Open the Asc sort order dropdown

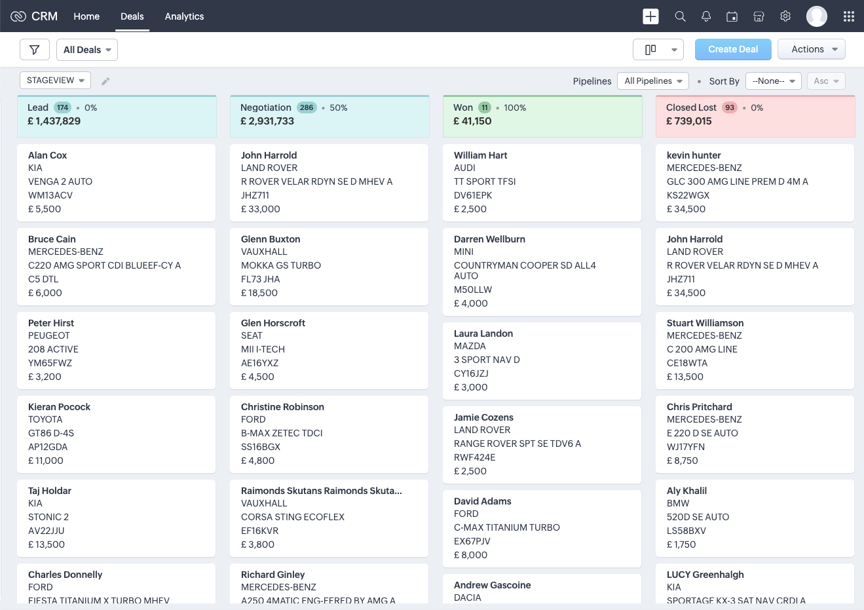pyautogui.click(x=826, y=81)
